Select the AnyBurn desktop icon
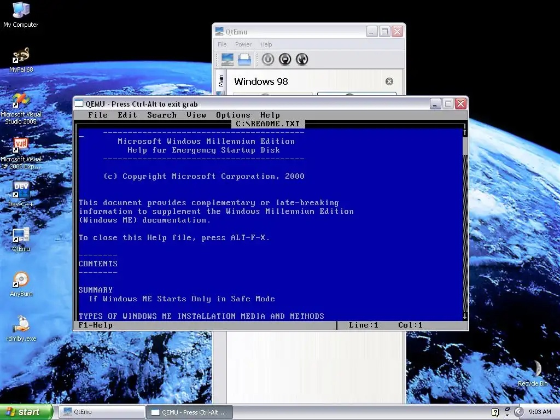This screenshot has width=560, height=420. 21,284
